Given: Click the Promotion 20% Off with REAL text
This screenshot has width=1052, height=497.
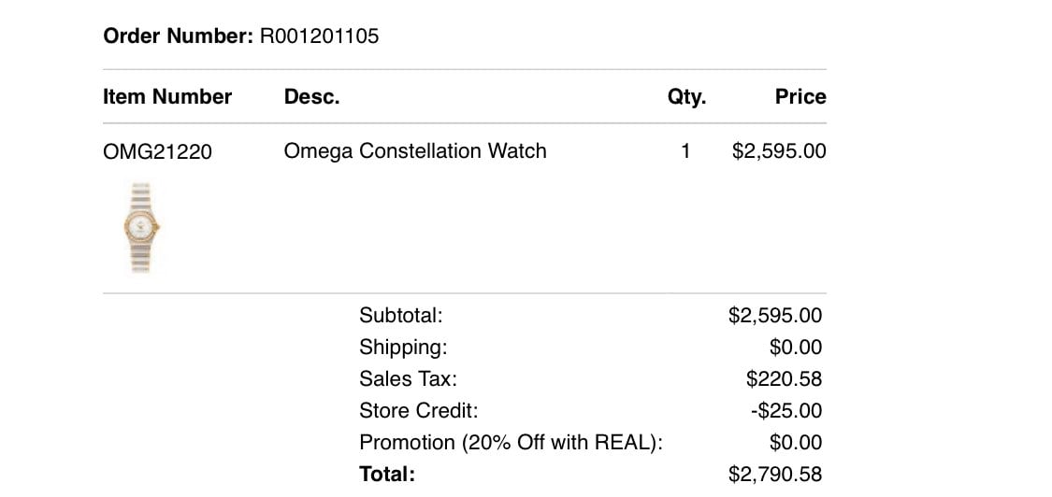Looking at the screenshot, I should pyautogui.click(x=511, y=443).
